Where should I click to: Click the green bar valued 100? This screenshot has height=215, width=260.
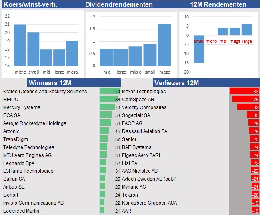click(110, 91)
